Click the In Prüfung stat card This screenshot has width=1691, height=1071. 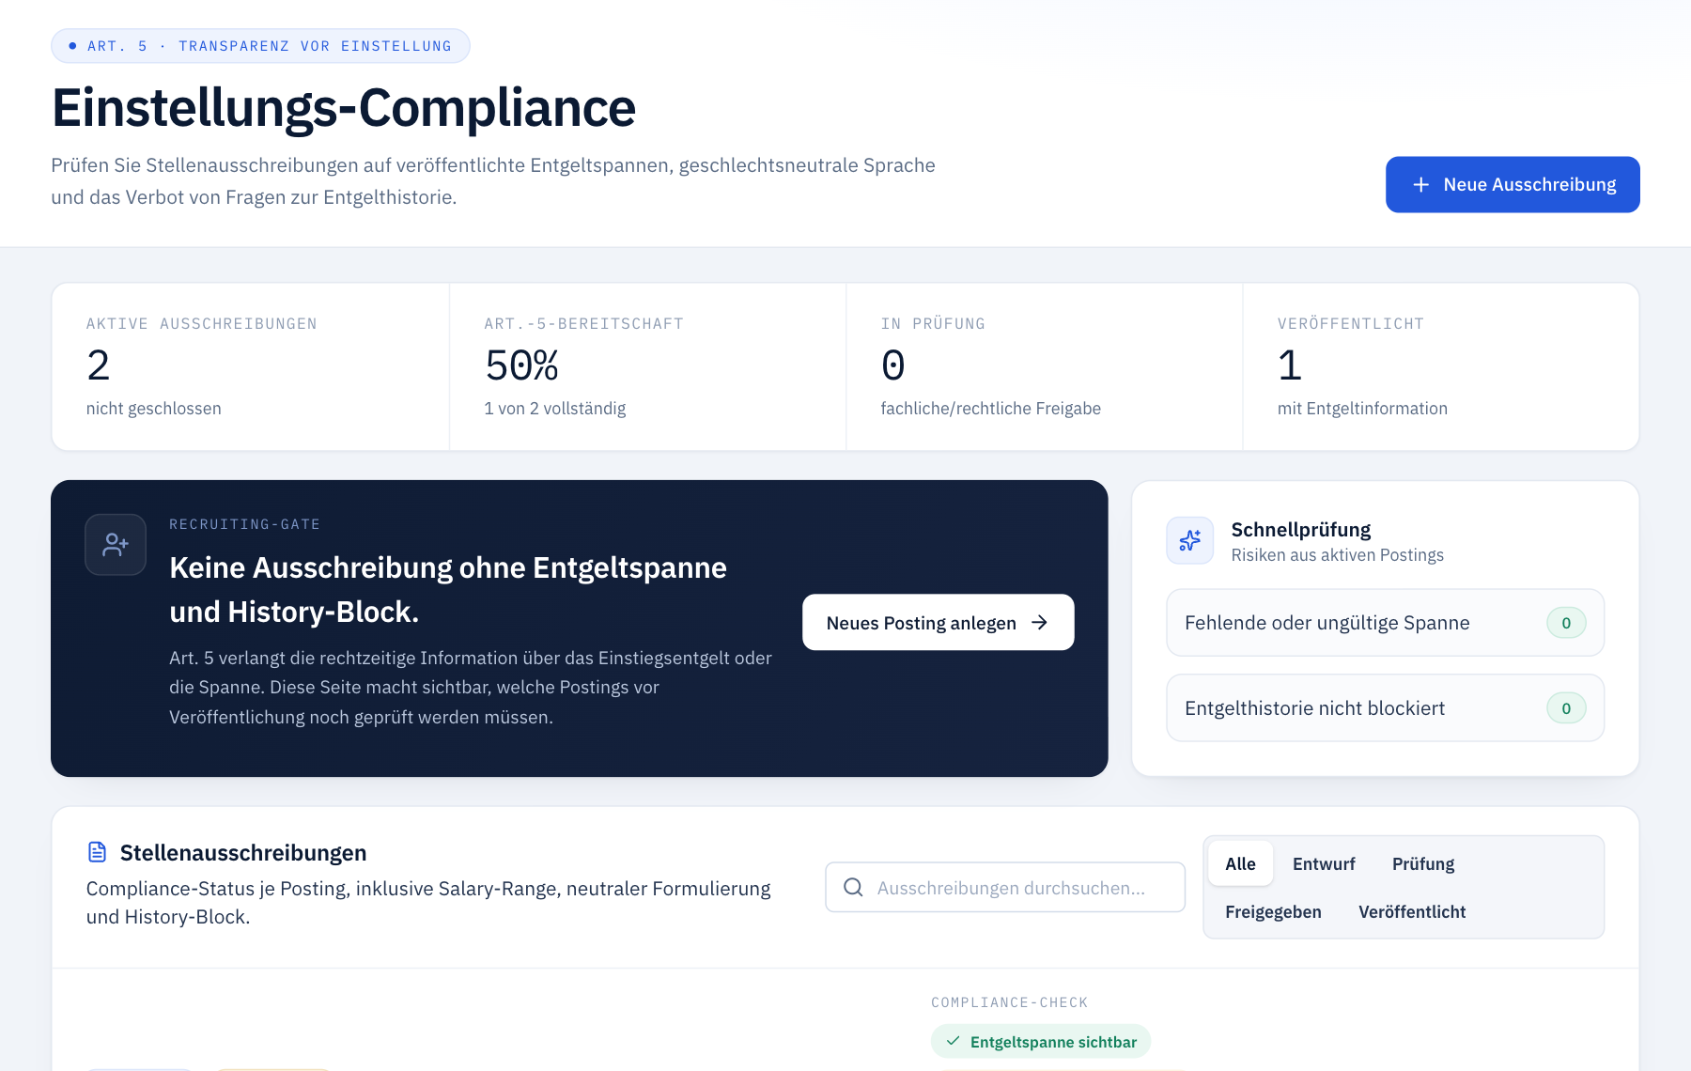(1044, 366)
